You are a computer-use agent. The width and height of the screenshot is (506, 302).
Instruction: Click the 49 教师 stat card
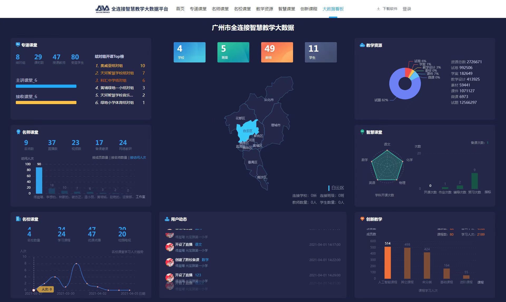277,52
